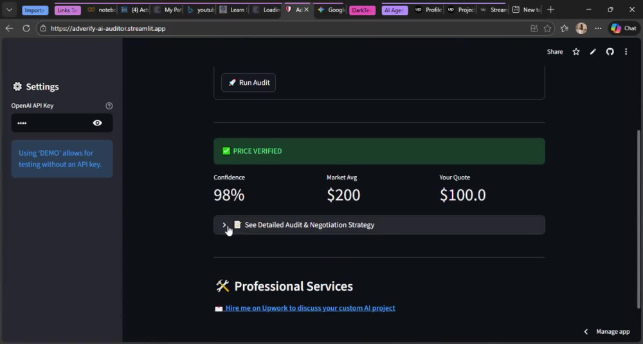Reload the page with refresh icon
Viewport: 643px width, 344px height.
pyautogui.click(x=26, y=28)
